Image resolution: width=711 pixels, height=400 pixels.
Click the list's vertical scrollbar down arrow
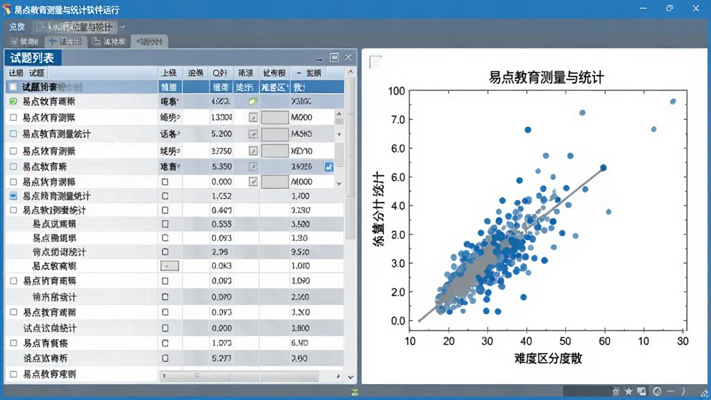351,377
